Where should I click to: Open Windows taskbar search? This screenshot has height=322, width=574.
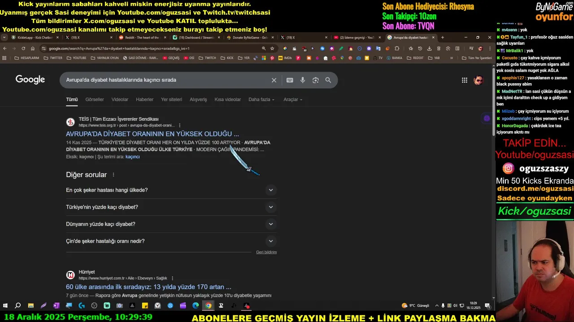click(18, 305)
